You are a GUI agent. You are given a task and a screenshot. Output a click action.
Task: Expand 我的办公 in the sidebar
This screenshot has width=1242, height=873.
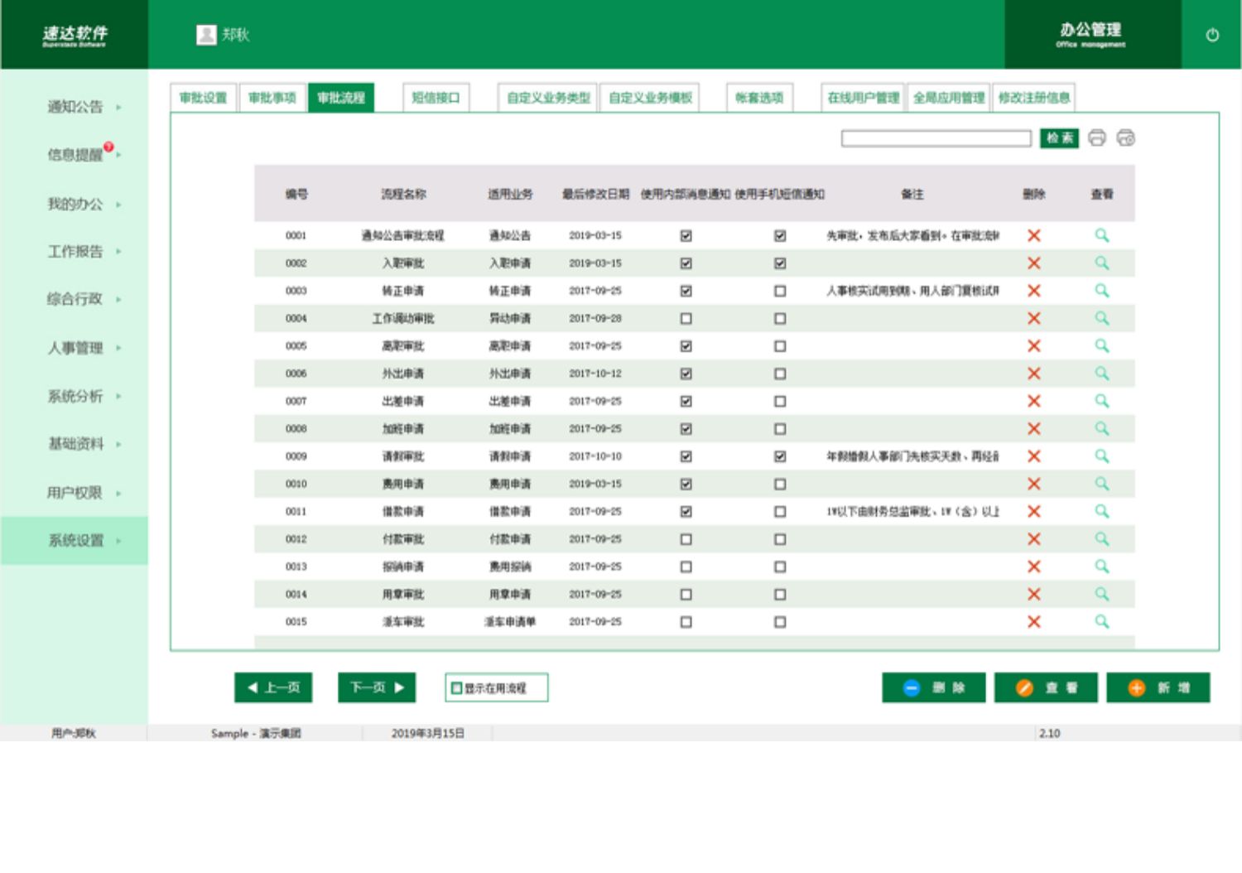(75, 204)
